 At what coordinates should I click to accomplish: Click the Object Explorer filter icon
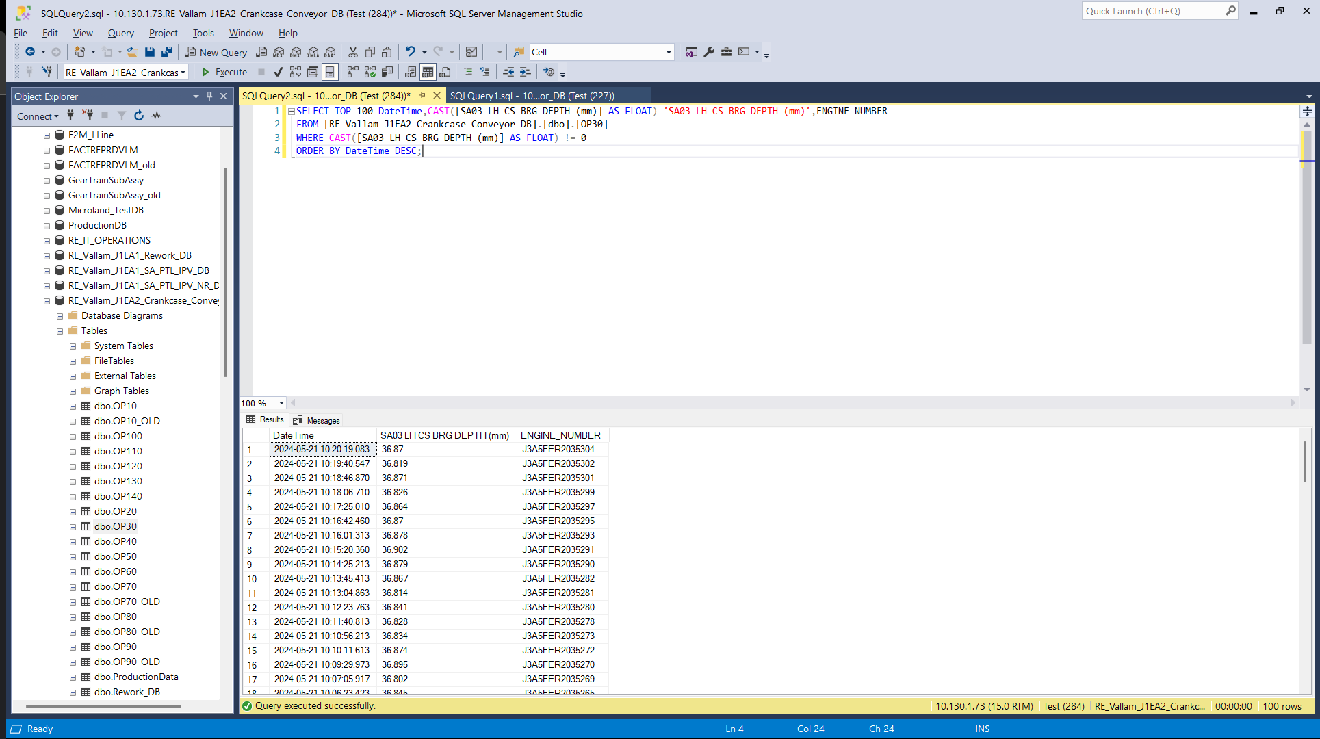121,116
